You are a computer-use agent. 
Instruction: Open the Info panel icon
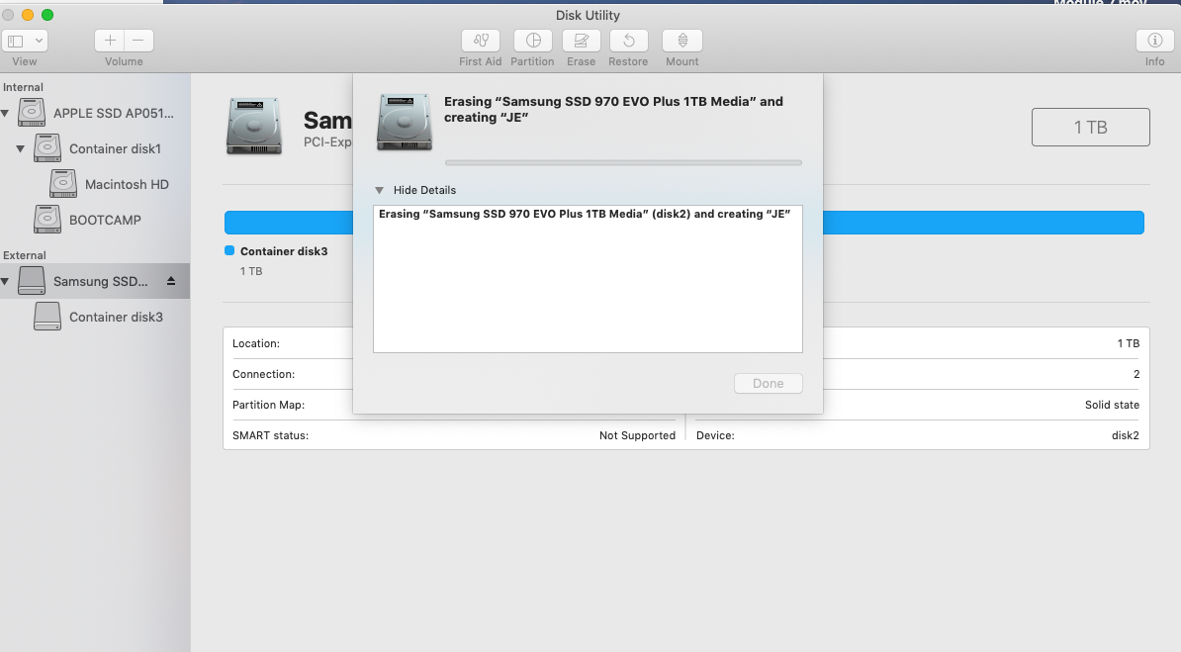[1154, 41]
